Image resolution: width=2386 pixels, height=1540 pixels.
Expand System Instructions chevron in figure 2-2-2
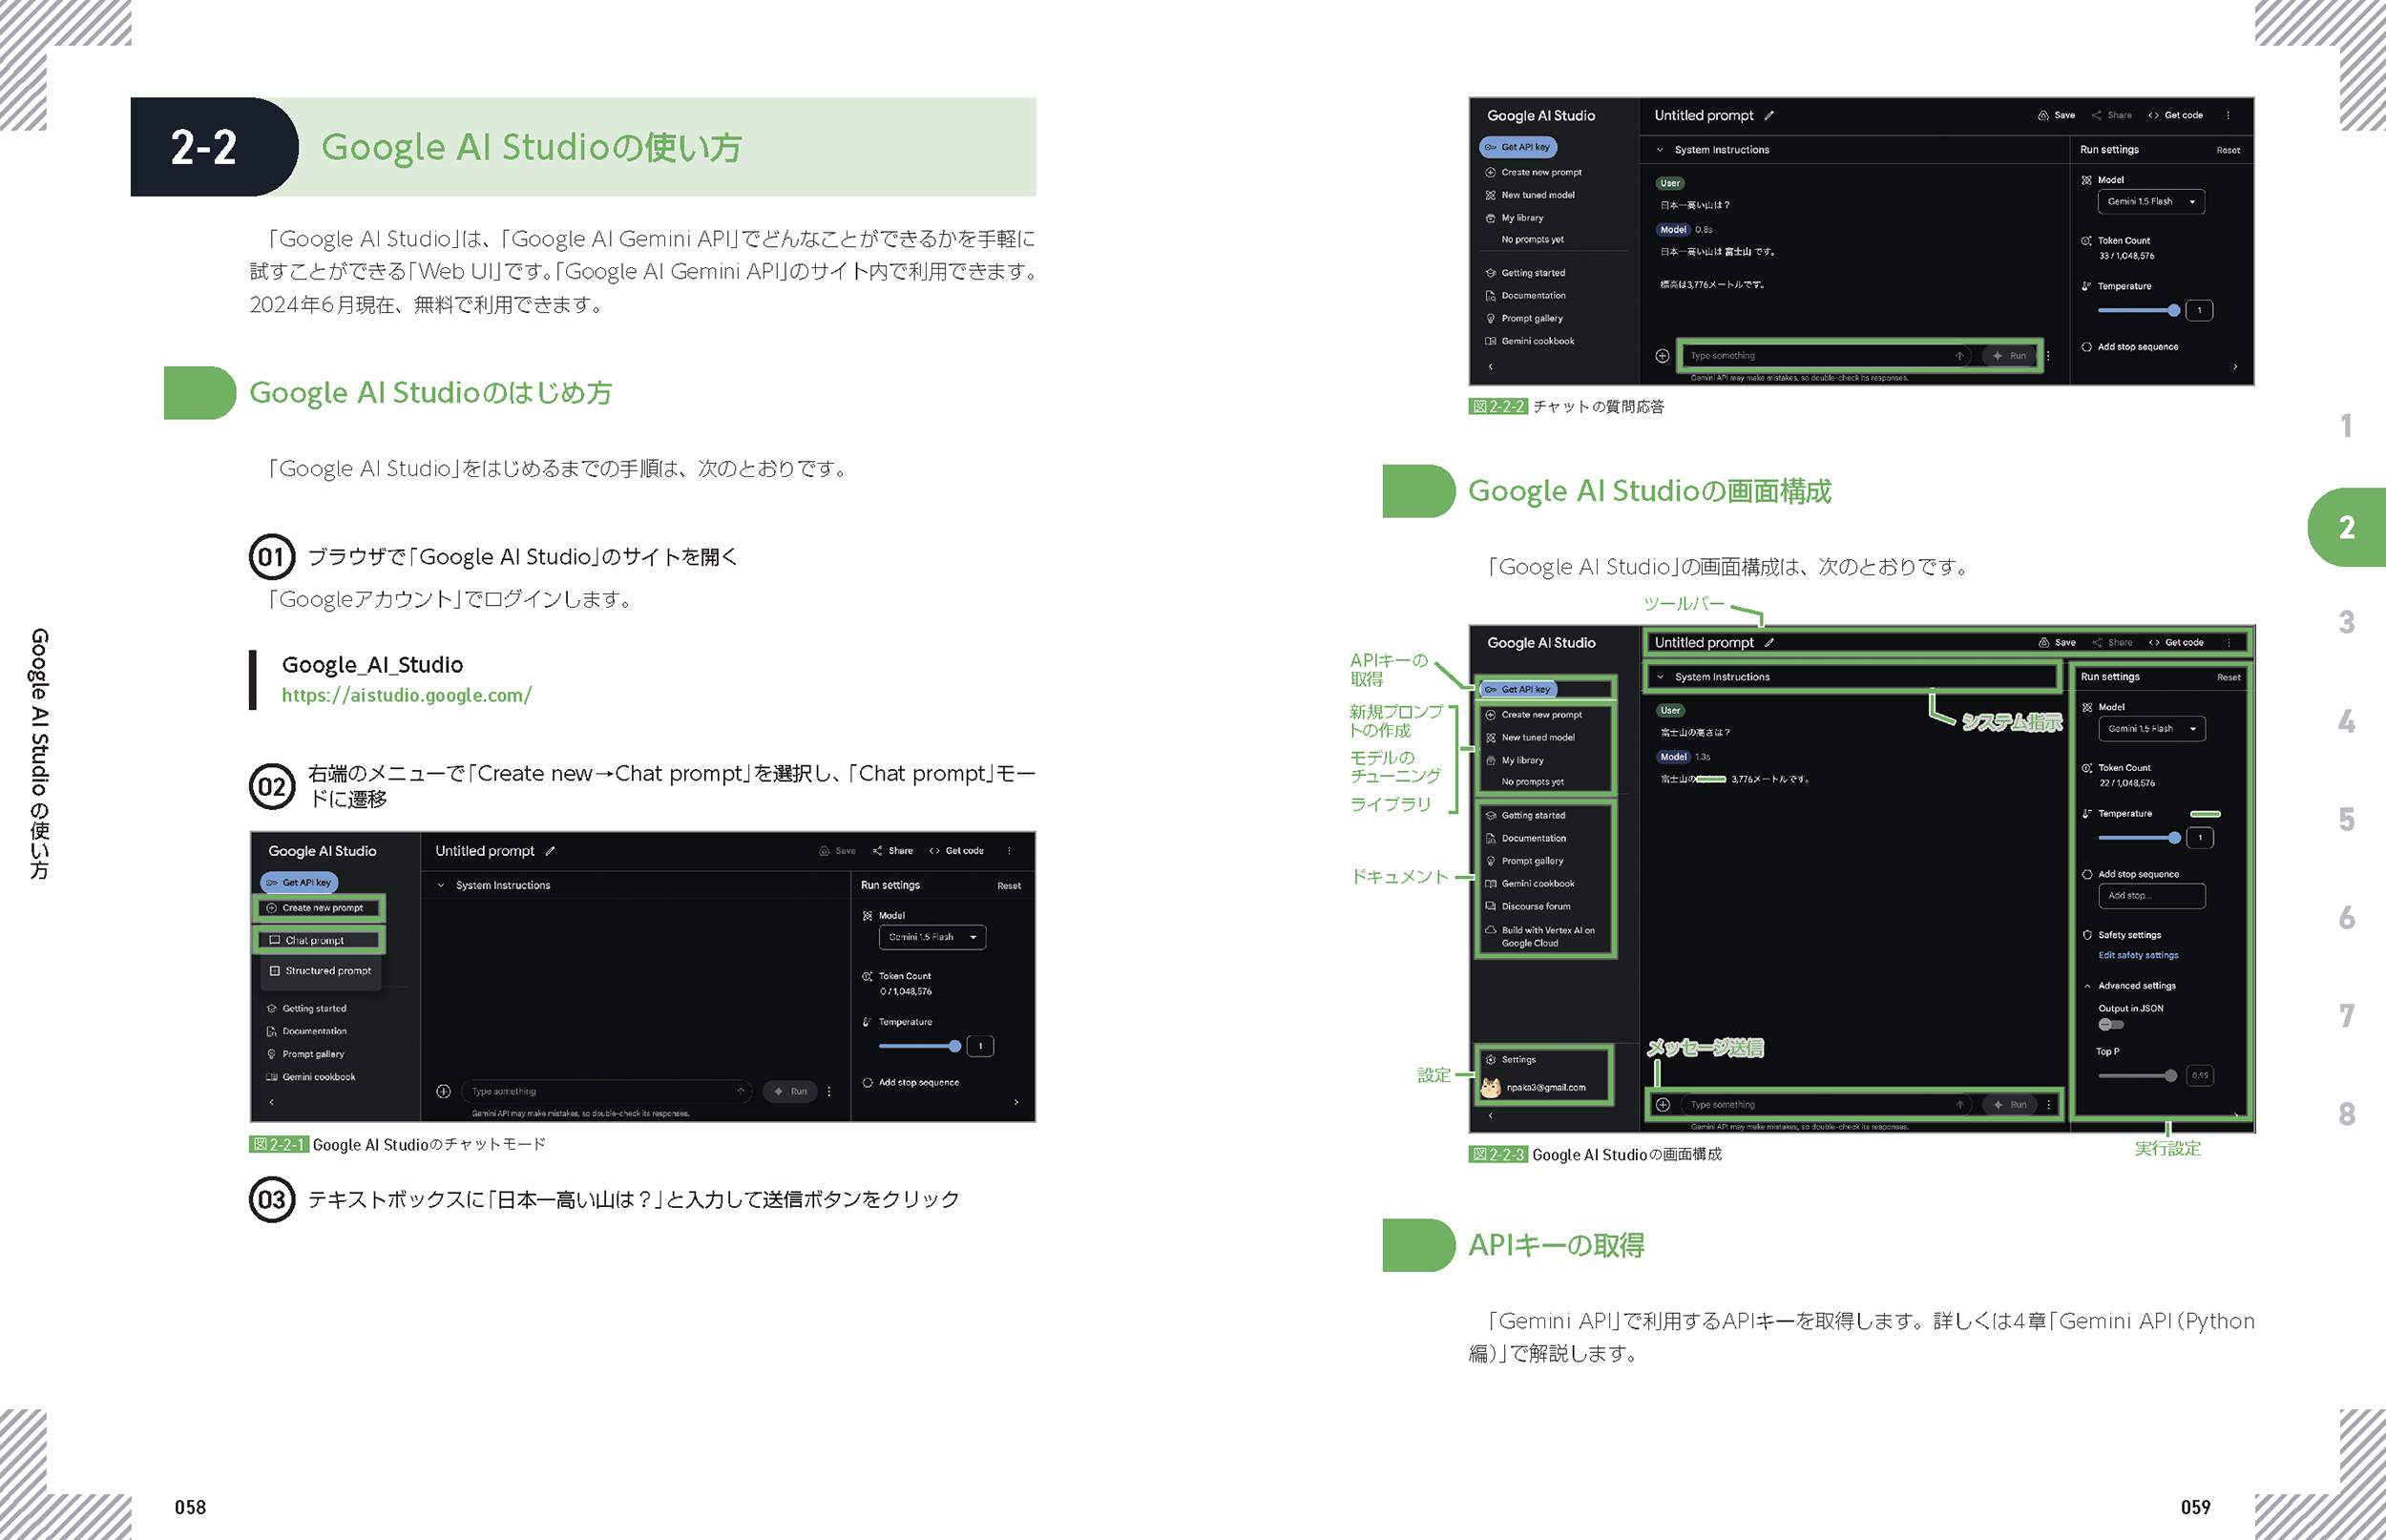(x=1660, y=150)
